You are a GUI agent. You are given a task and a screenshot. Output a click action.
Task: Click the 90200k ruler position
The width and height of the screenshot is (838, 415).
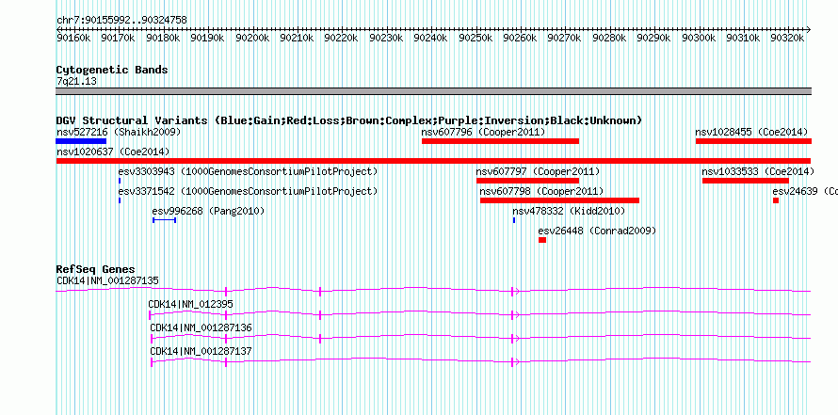click(x=252, y=38)
